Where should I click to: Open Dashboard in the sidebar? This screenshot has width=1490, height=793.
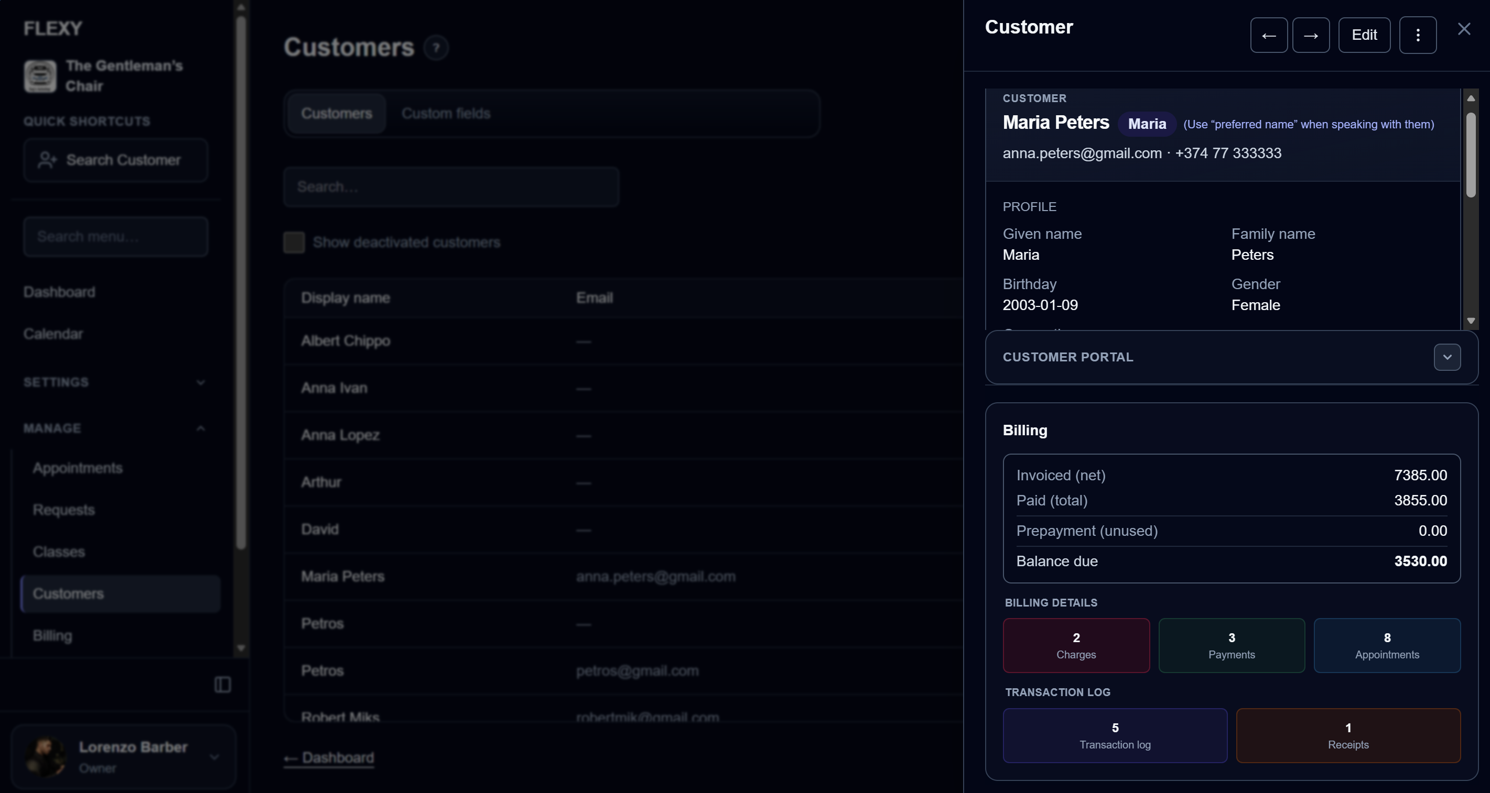(59, 292)
